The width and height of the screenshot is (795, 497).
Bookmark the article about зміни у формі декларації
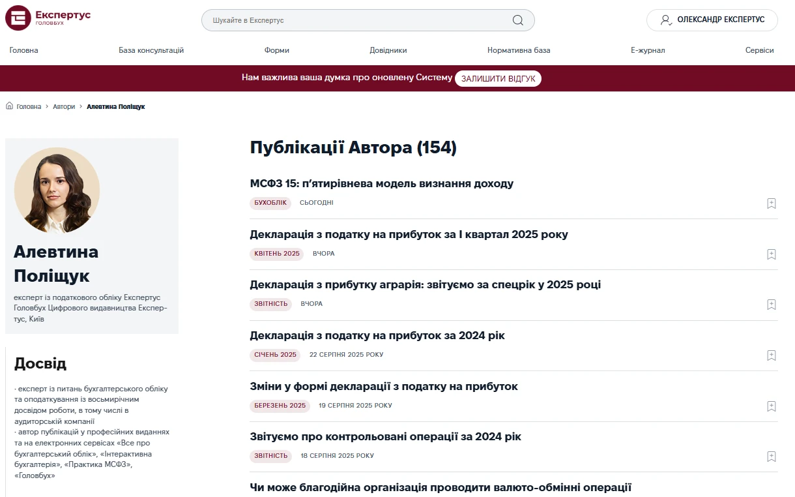[x=772, y=406]
